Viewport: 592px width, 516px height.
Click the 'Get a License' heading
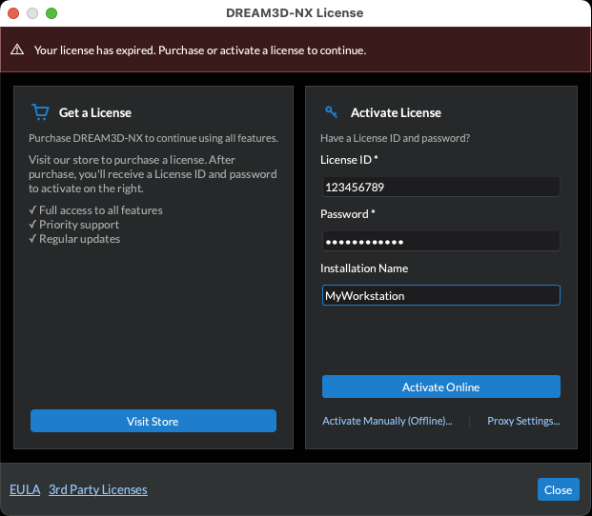(95, 112)
